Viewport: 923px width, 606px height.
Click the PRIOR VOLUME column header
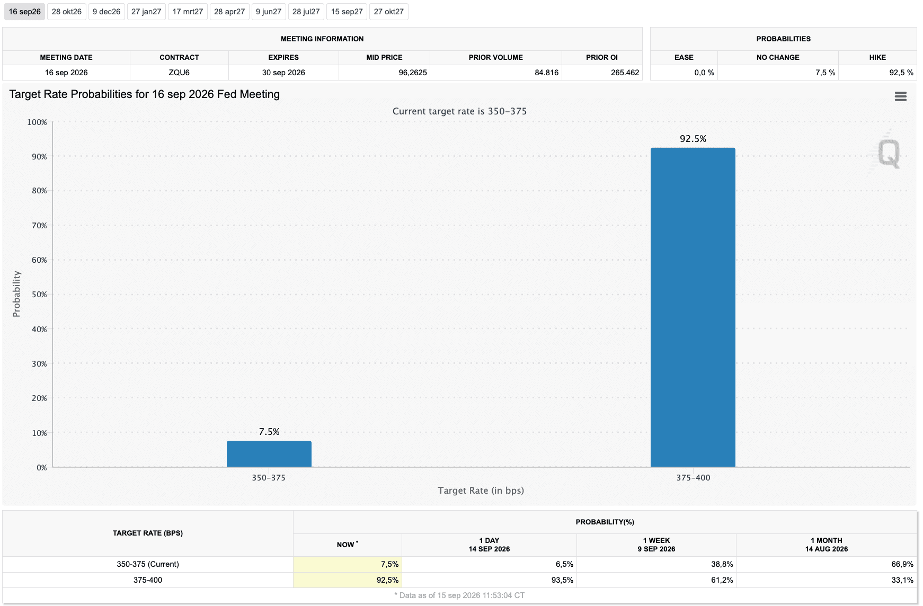click(x=495, y=57)
